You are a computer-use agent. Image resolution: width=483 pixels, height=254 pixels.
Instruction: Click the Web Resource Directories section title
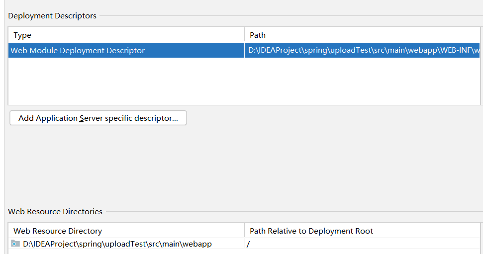click(55, 212)
